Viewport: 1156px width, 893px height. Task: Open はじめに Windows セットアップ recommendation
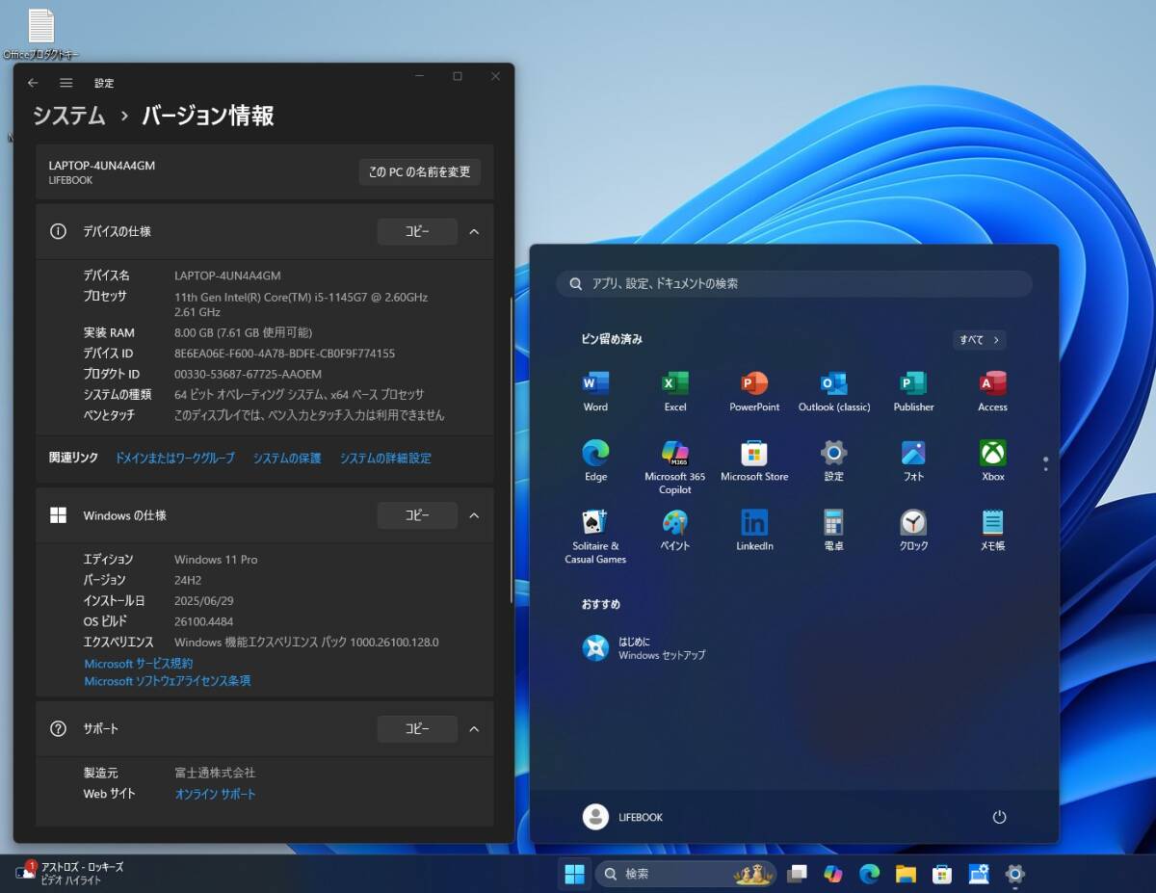tap(644, 648)
